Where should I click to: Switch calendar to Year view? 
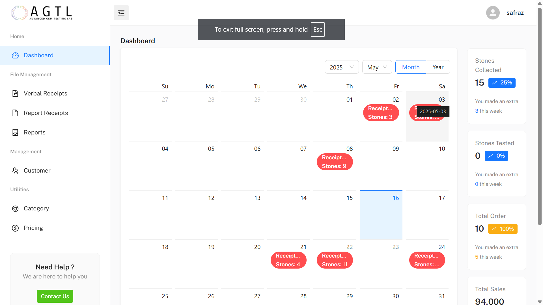point(438,67)
